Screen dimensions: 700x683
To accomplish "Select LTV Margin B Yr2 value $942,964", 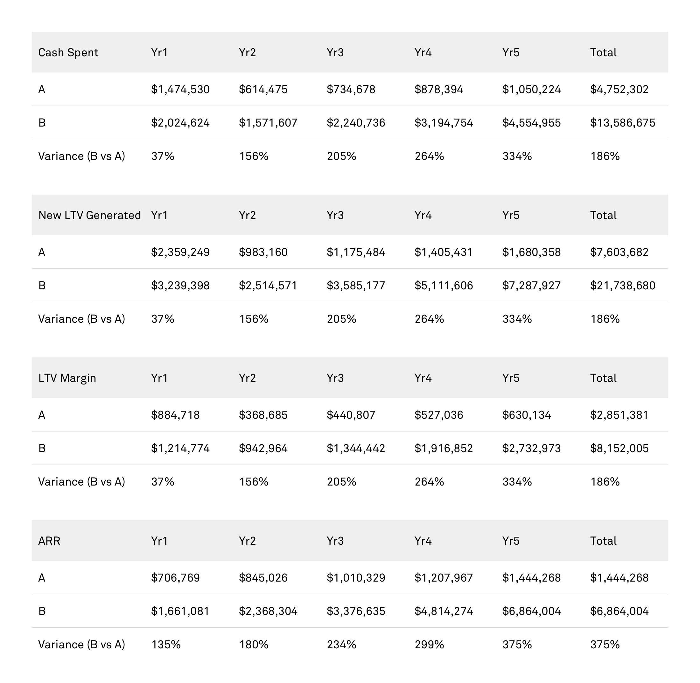I will [263, 448].
